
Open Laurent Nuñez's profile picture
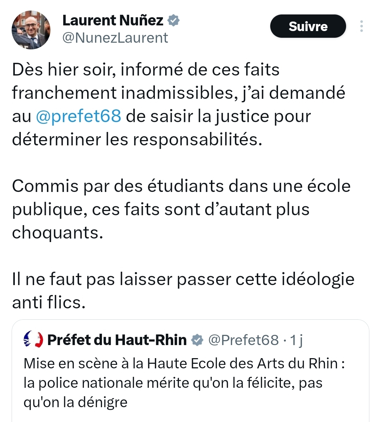(x=31, y=30)
